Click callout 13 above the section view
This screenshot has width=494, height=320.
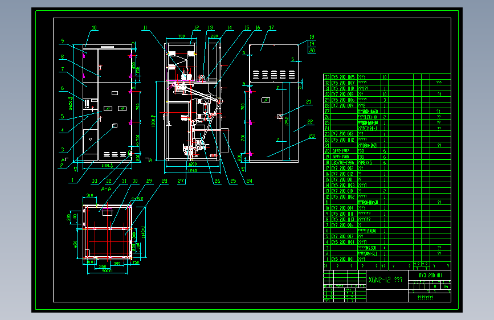click(210, 28)
